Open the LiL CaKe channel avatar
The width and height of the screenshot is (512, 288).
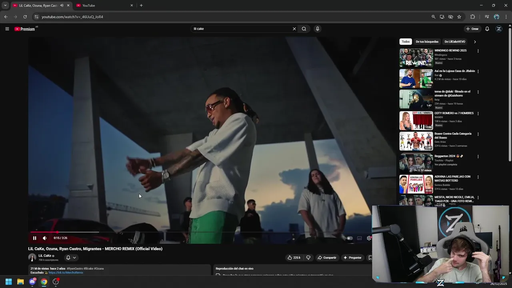click(32, 257)
